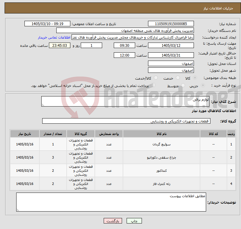Image resolution: width=241 pixels, height=229 pixels.
Task: Click goods group cell in کنتاکتور row
Action: click(x=81, y=171)
